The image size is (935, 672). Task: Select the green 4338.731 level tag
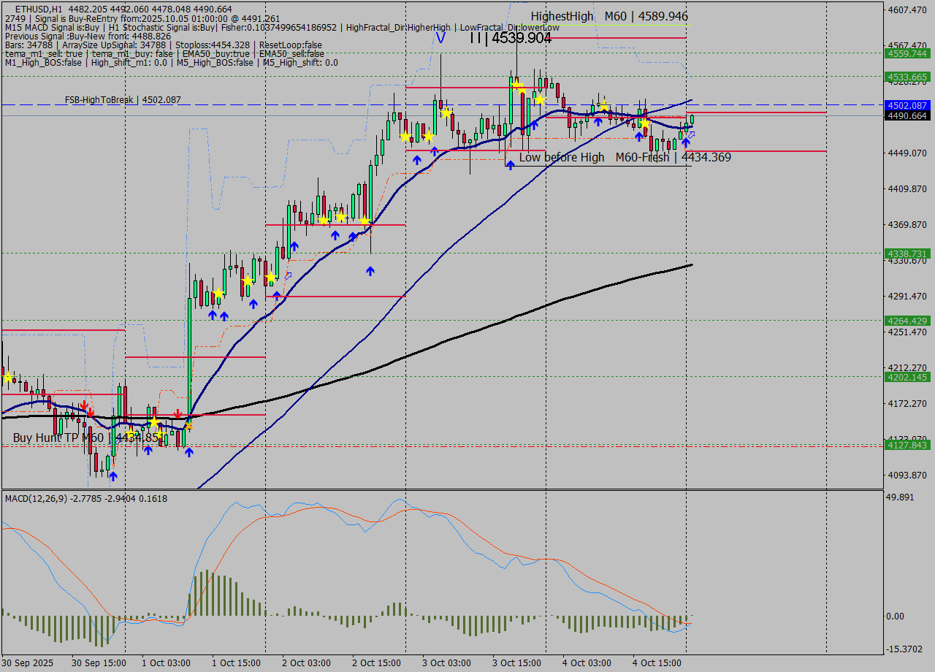(x=907, y=253)
